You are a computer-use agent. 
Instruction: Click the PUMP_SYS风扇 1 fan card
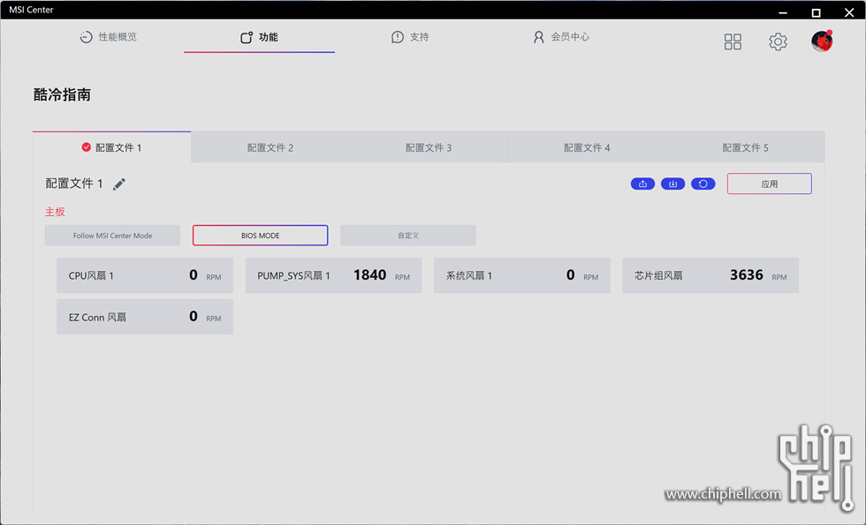click(x=334, y=275)
